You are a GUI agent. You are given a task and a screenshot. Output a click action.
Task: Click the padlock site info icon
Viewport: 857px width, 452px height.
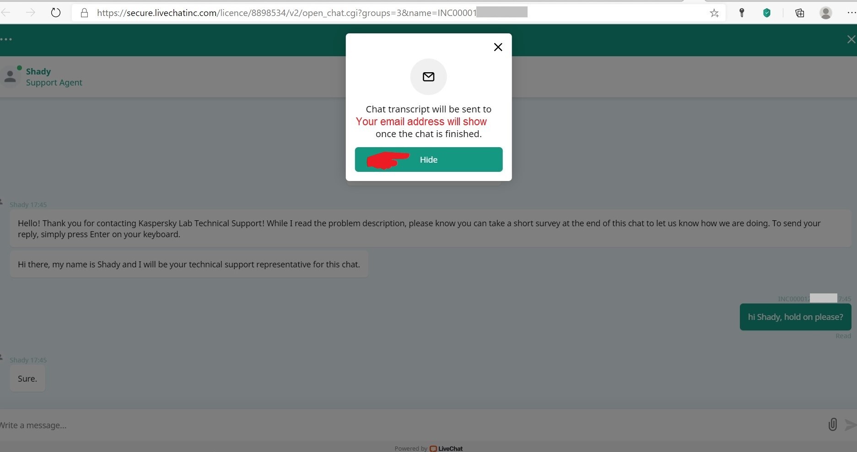tap(84, 13)
